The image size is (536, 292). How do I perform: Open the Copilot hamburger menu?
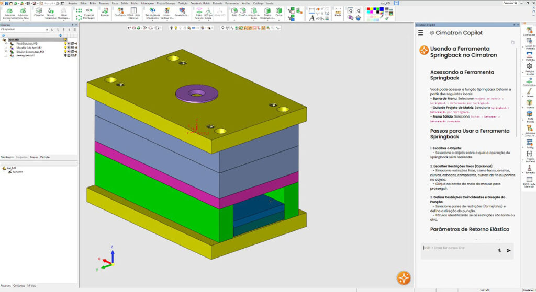click(x=420, y=33)
